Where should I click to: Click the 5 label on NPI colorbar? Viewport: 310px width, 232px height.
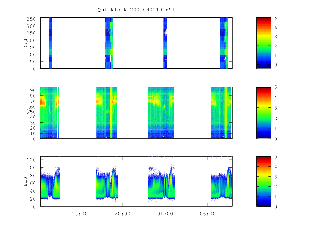point(276,18)
